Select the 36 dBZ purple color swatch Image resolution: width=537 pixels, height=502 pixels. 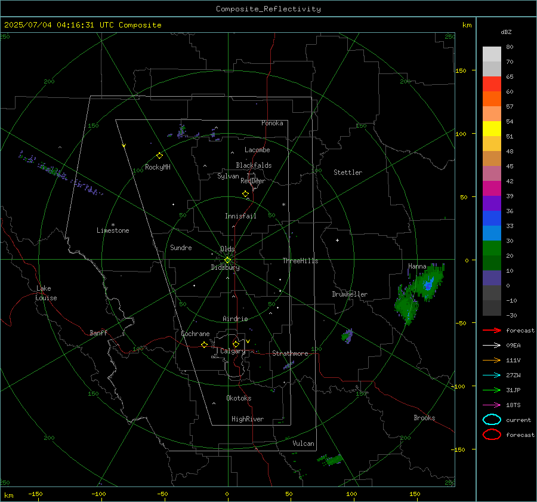(492, 203)
